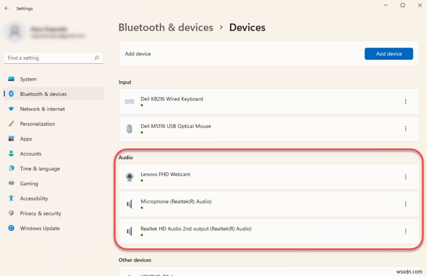Open Network & internet settings

point(43,109)
